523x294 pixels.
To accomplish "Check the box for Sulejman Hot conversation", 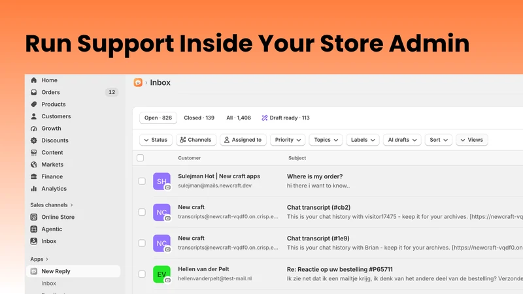I will click(x=142, y=181).
